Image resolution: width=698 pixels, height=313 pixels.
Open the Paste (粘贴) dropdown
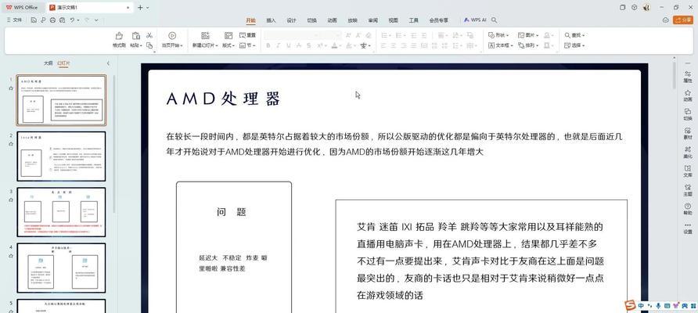point(136,45)
